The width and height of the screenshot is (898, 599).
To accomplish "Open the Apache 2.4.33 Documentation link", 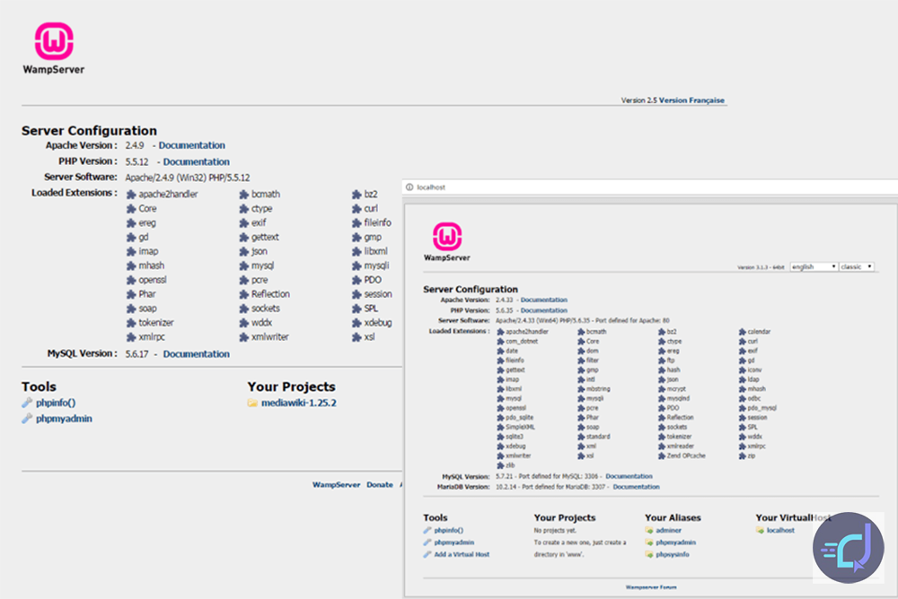I will tap(544, 299).
